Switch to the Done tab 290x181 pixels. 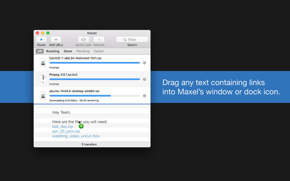tap(68, 51)
